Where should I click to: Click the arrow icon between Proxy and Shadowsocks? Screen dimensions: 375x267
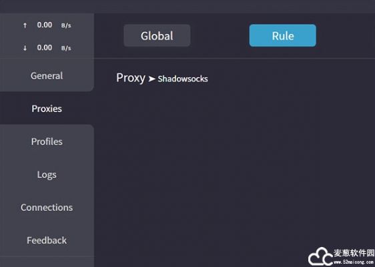pyautogui.click(x=151, y=79)
